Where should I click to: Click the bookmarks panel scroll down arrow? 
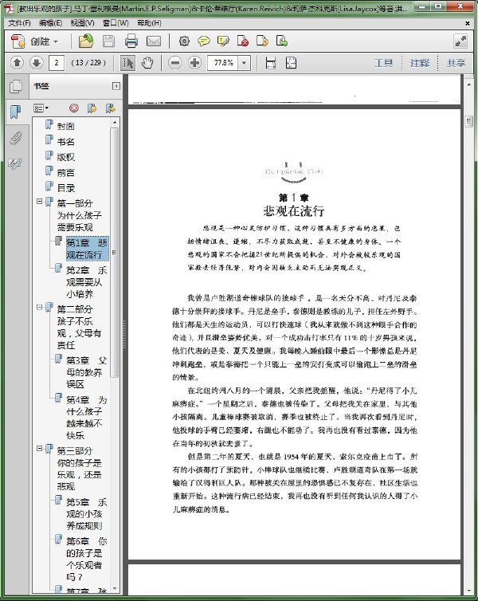pos(115,589)
